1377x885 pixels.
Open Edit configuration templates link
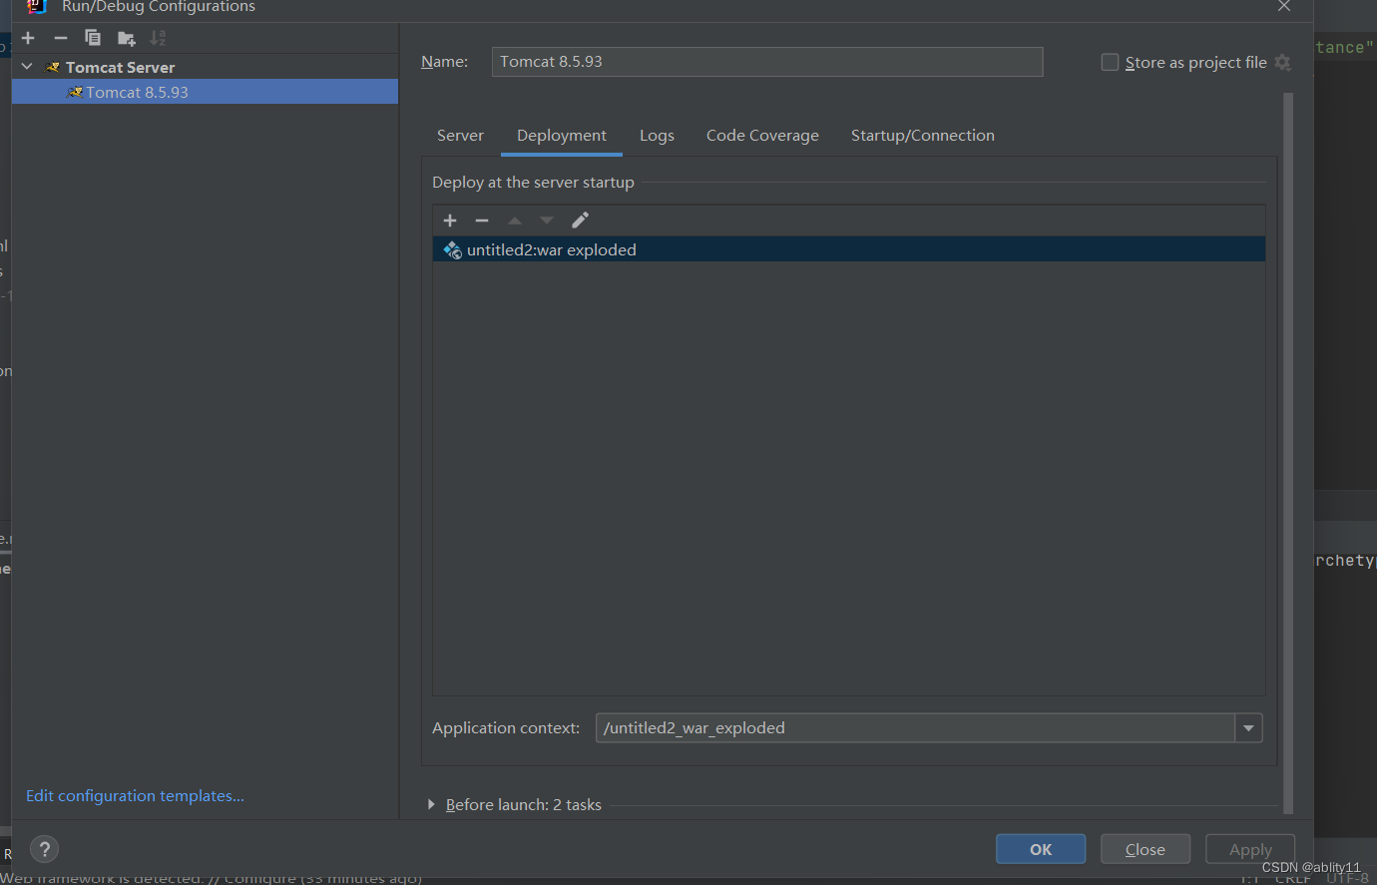tap(135, 795)
